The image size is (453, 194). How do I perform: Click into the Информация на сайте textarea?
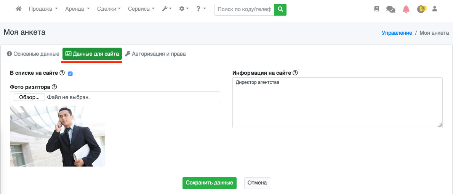337,103
